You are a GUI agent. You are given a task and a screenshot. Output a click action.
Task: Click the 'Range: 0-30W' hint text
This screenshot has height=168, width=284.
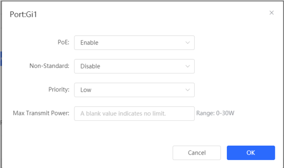215,113
